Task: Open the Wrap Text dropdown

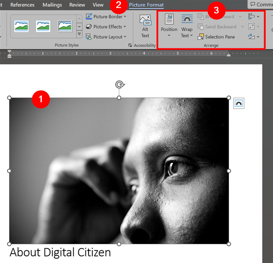Action: (187, 26)
